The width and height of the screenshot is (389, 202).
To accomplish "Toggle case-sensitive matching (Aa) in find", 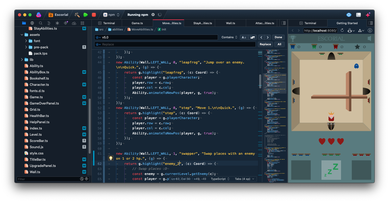I will [x=244, y=37].
